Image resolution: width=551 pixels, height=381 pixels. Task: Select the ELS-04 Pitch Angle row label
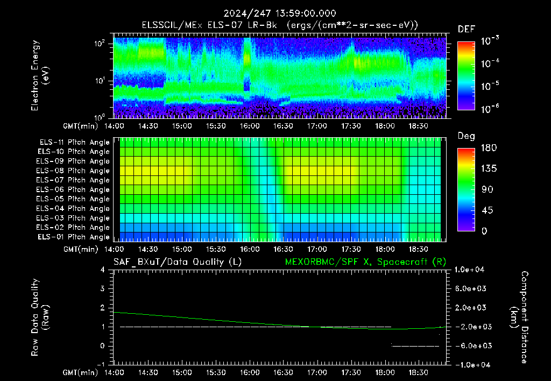click(73, 208)
